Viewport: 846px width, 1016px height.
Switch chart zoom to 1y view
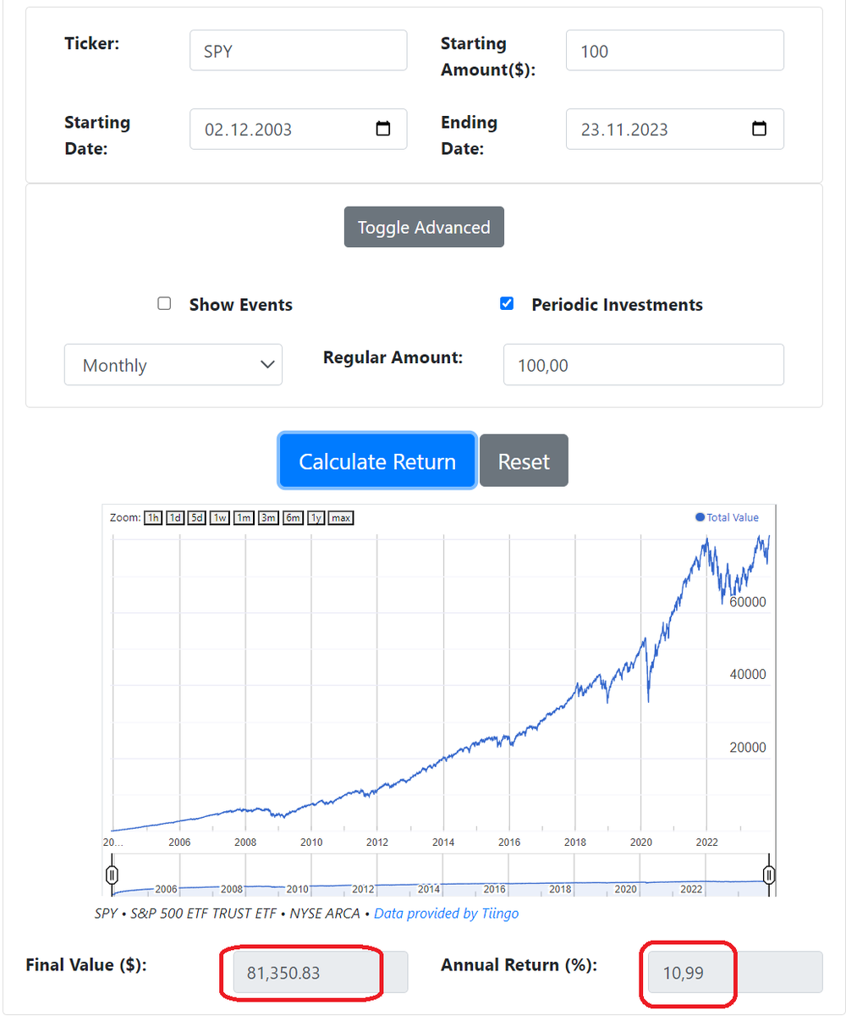click(314, 517)
